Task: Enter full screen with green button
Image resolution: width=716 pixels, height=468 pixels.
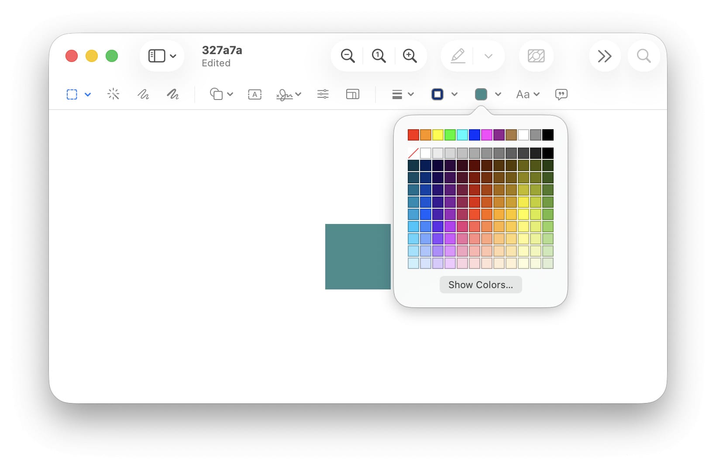Action: click(112, 56)
